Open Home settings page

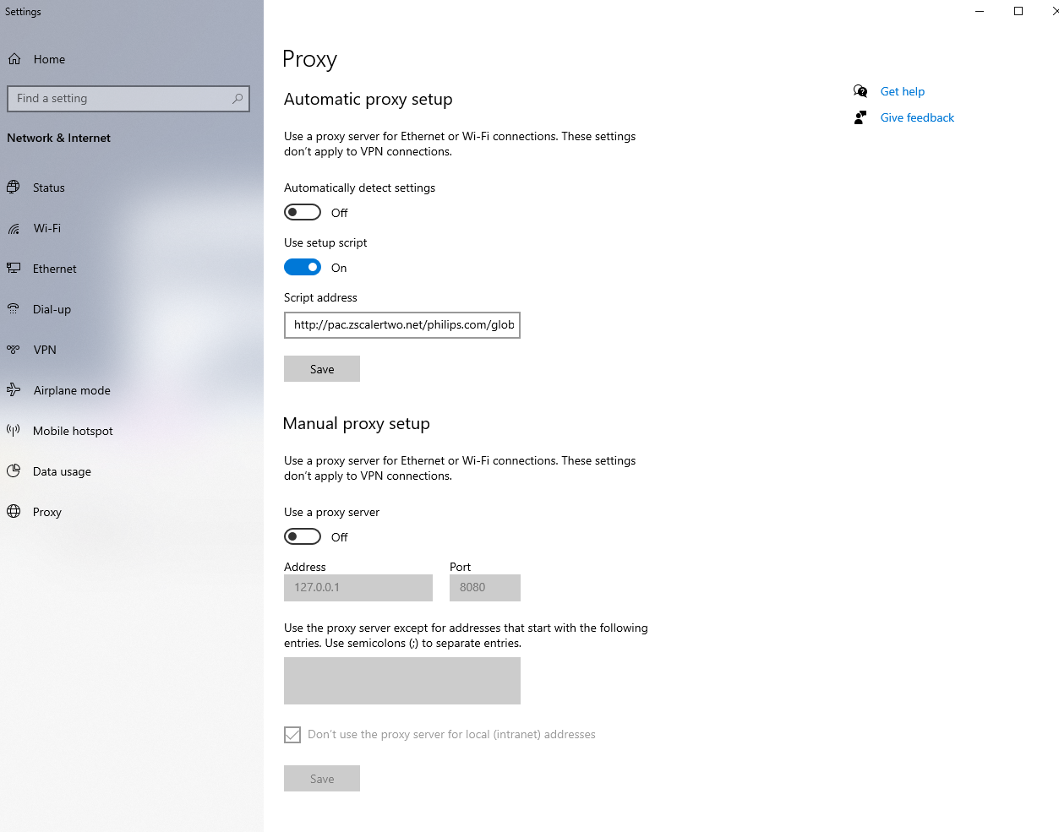pyautogui.click(x=49, y=59)
